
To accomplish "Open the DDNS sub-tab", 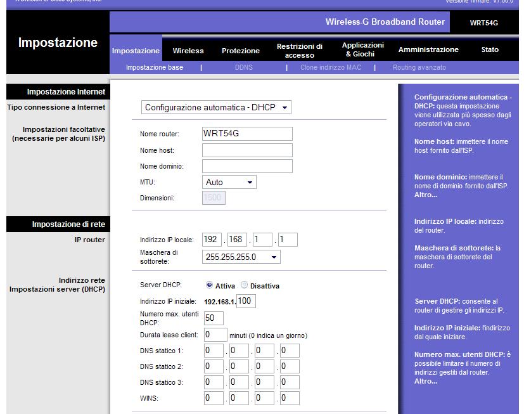I will tap(243, 67).
